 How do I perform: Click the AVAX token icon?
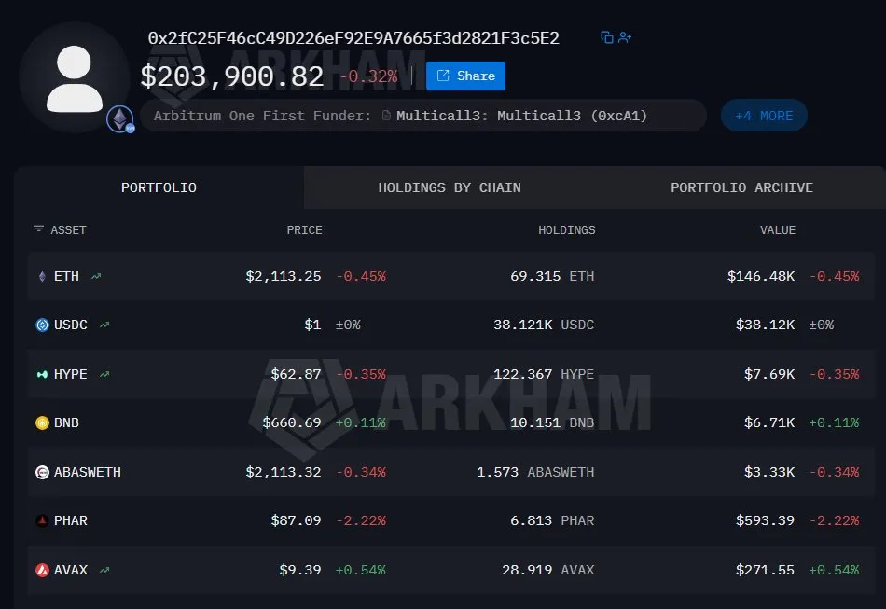(42, 570)
